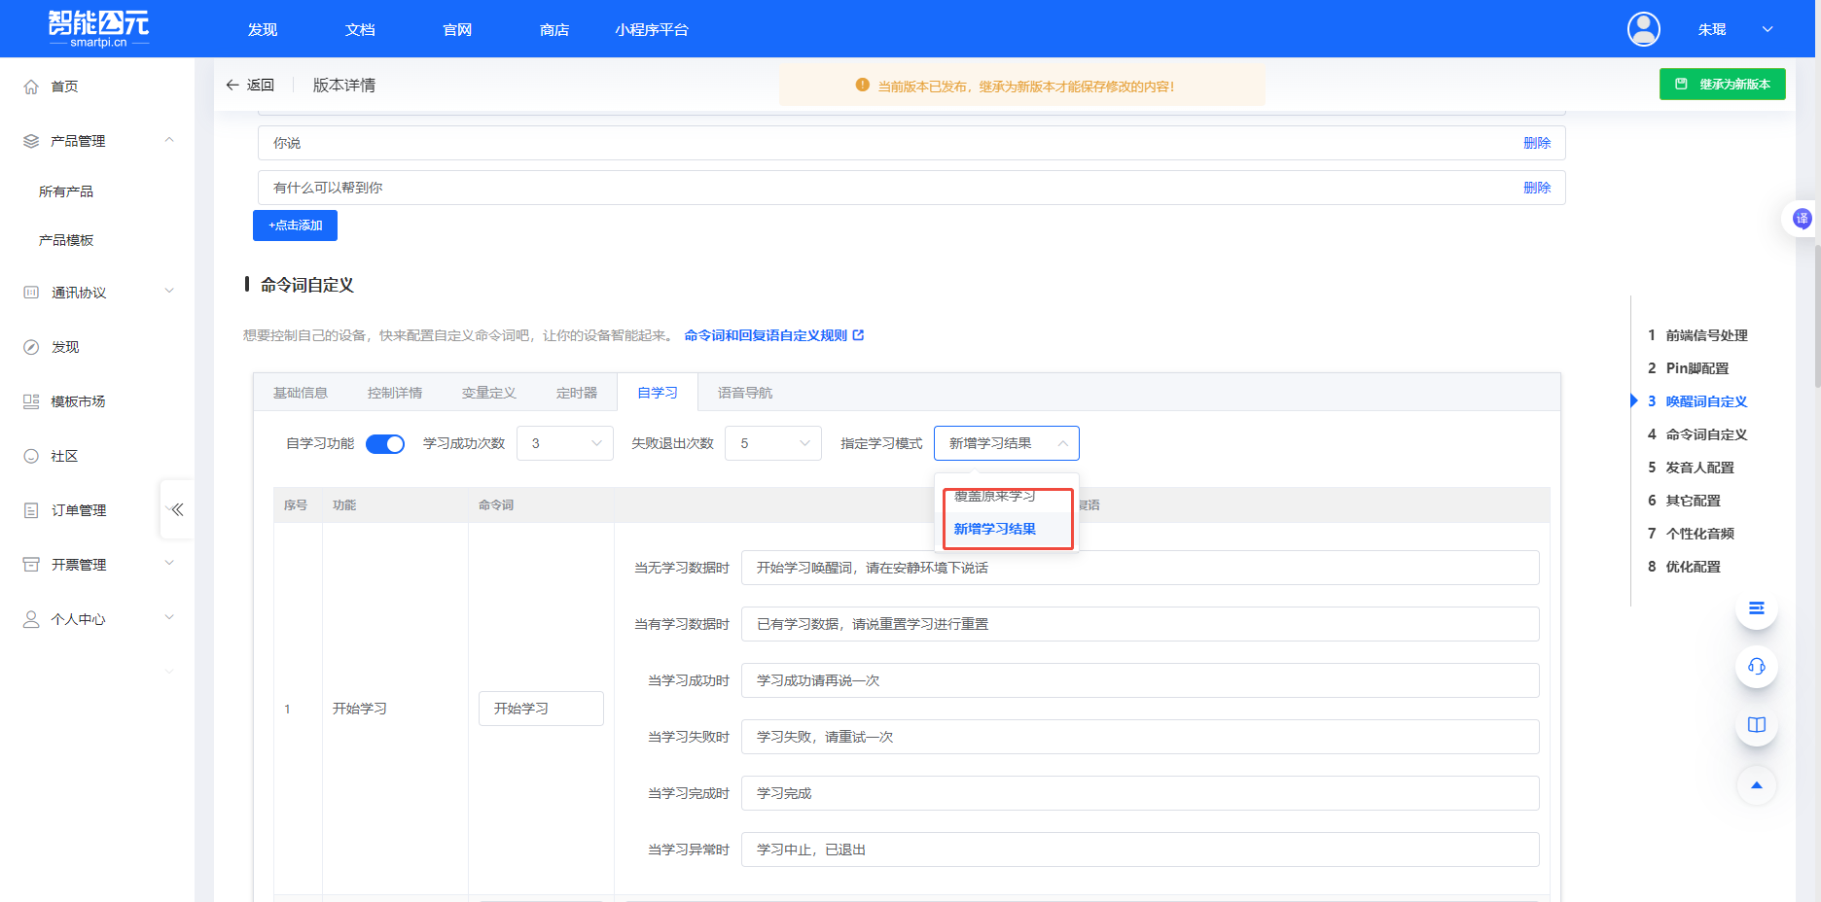Screen dimensions: 1821x902
Task: Open the 失败退出次数 dropdown
Action: click(x=772, y=443)
